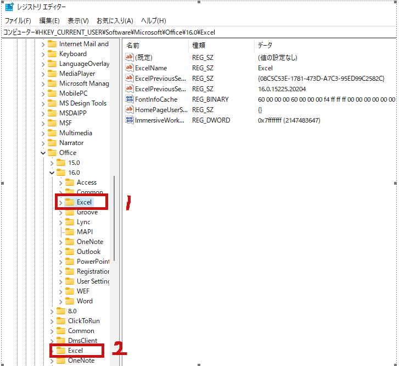Expand the MediaPlayer key chevron
This screenshot has height=366, width=399.
[43, 74]
